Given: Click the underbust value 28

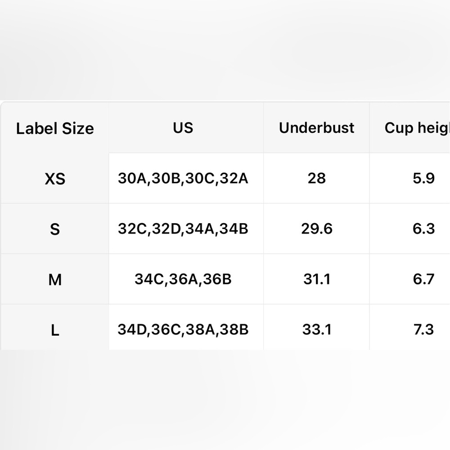Looking at the screenshot, I should 316,178.
